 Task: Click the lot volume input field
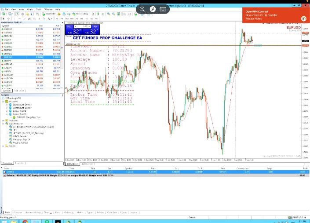[x=82, y=26]
